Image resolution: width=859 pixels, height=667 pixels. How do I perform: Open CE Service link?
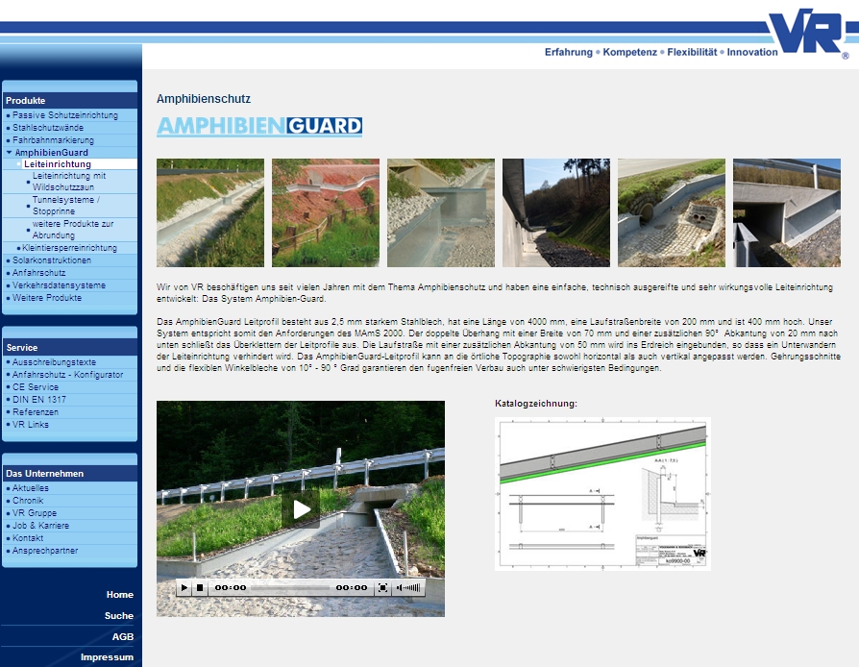point(36,387)
